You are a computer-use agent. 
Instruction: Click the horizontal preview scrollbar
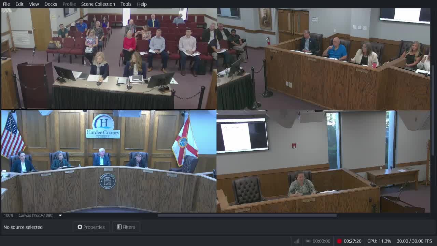coord(247,215)
